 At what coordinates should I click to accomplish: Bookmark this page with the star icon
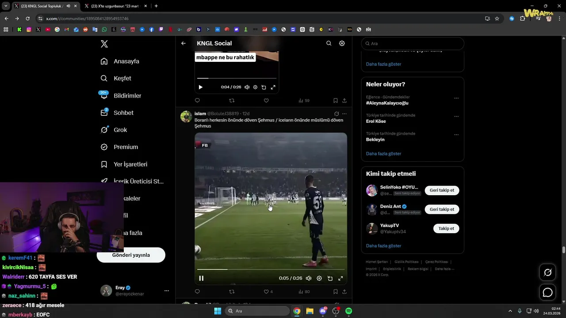[x=497, y=19]
